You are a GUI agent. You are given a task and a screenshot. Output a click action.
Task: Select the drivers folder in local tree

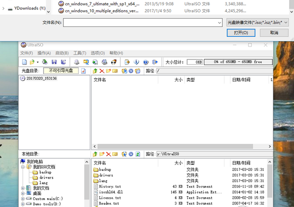click(x=47, y=178)
